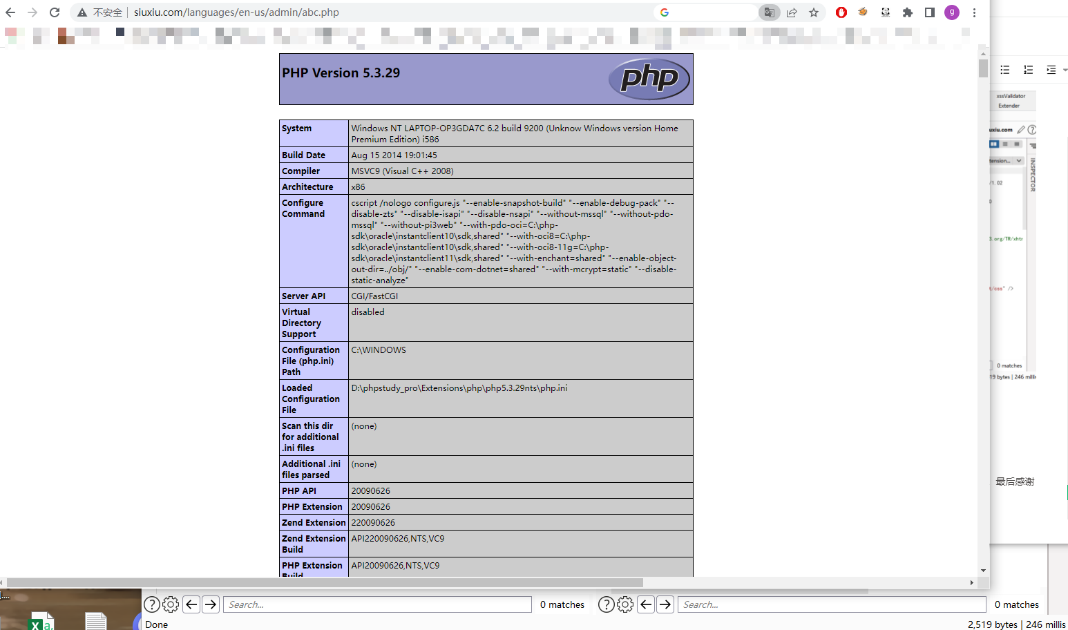Click the 'Aug 15 2014 19:01:45' build date value

coord(394,155)
